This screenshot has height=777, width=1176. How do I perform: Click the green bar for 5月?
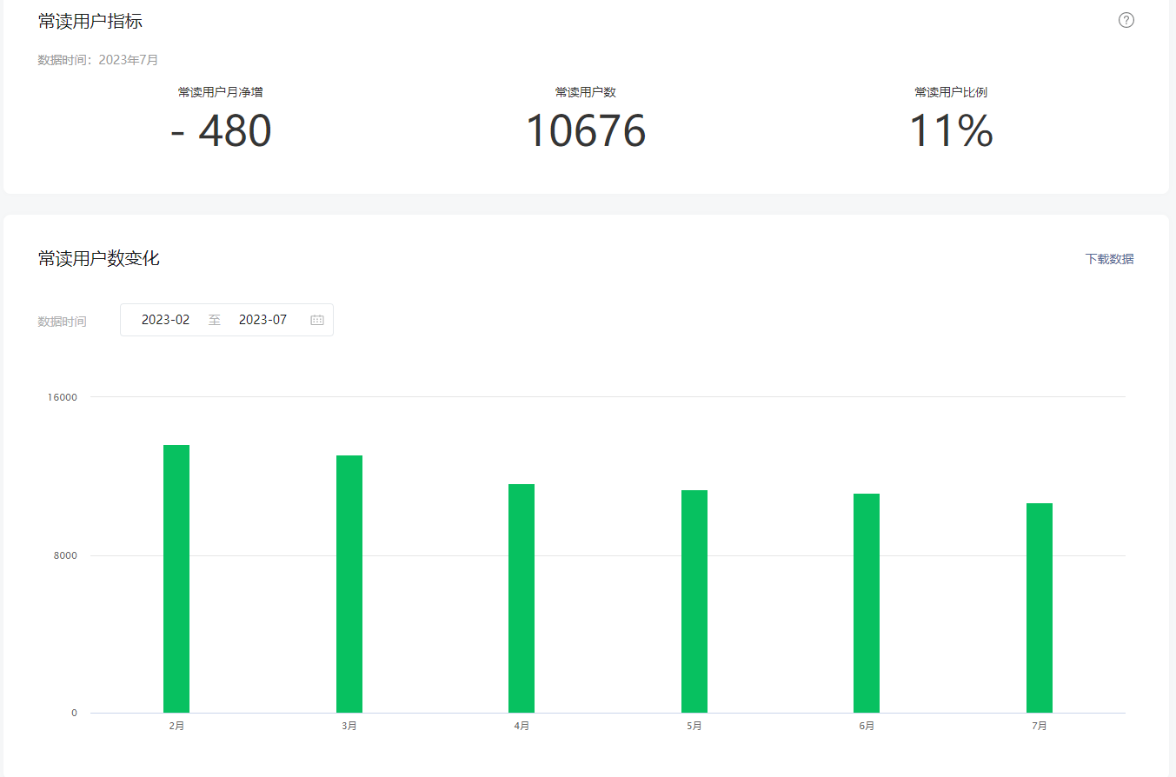coord(694,601)
